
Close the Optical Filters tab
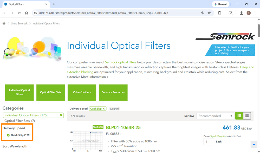click(47, 4)
